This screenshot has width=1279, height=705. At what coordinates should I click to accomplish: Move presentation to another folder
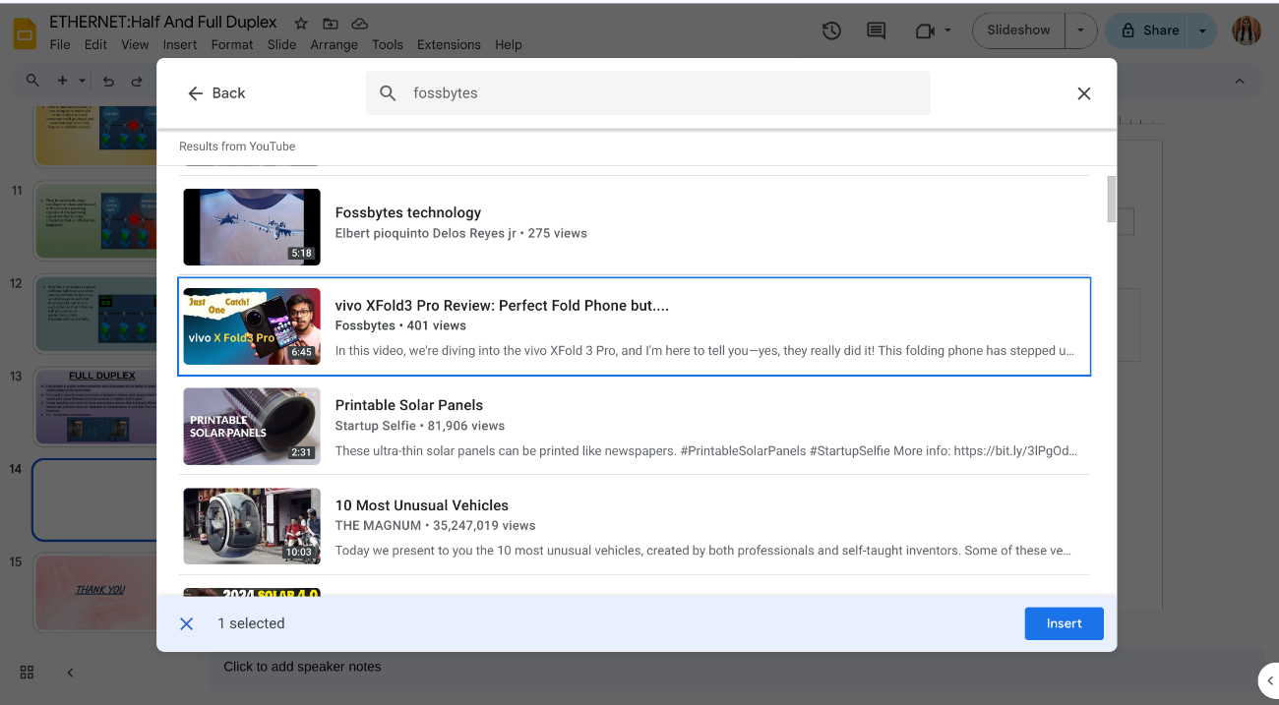coord(330,23)
